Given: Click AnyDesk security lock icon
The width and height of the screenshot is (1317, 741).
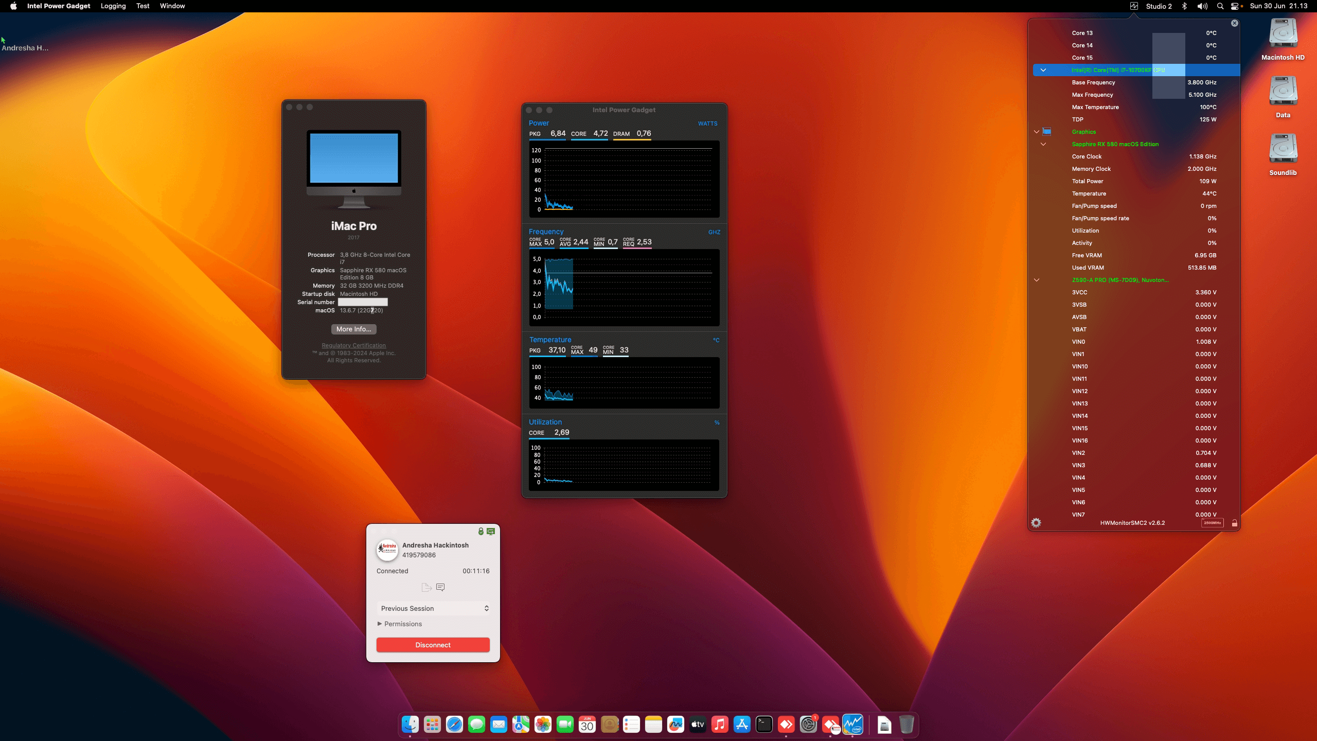Looking at the screenshot, I should point(480,532).
